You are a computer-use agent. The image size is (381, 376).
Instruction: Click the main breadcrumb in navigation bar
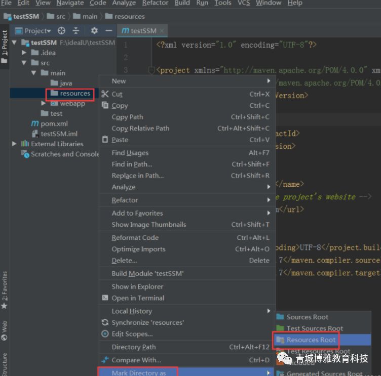coord(85,17)
